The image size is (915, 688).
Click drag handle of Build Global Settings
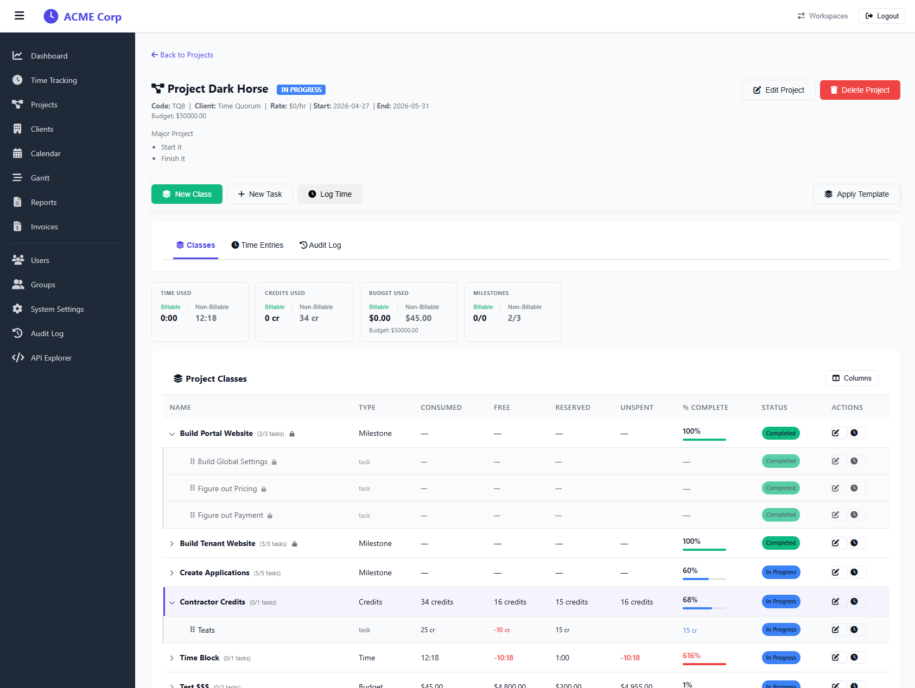pos(192,461)
